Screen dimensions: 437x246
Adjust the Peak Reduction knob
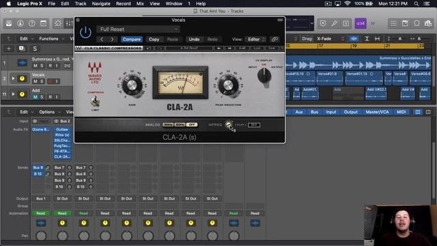[228, 85]
